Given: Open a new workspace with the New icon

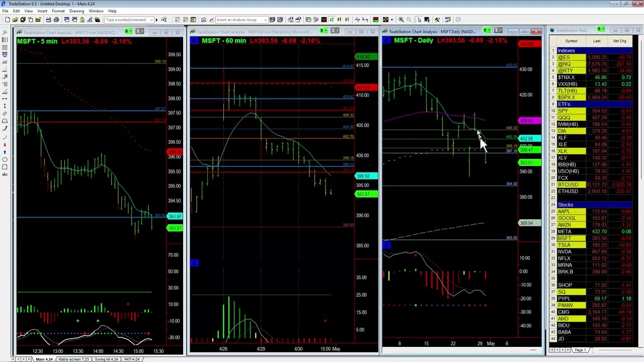Looking at the screenshot, I should (7, 20).
